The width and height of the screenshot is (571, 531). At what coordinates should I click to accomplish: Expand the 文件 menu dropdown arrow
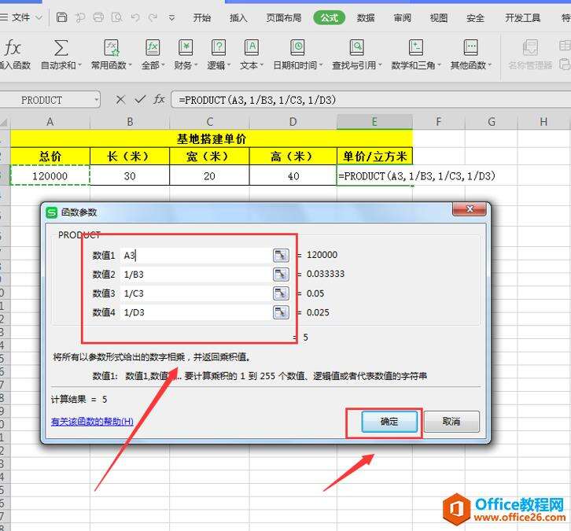39,17
